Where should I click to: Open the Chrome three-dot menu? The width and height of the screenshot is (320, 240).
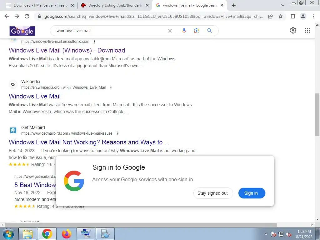[313, 16]
